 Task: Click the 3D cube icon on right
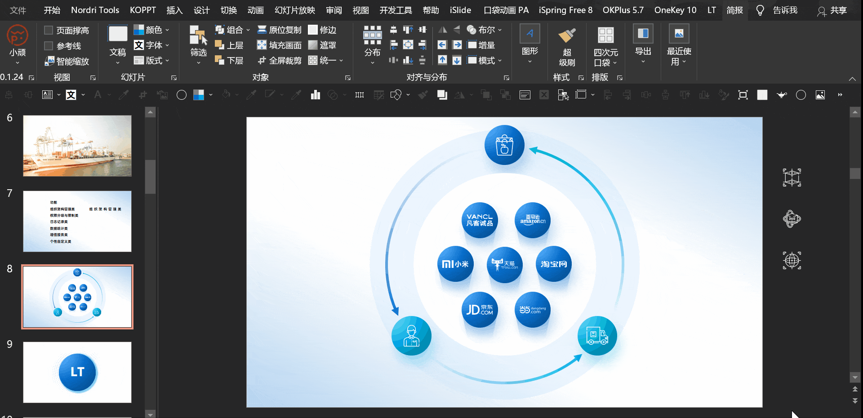792,178
